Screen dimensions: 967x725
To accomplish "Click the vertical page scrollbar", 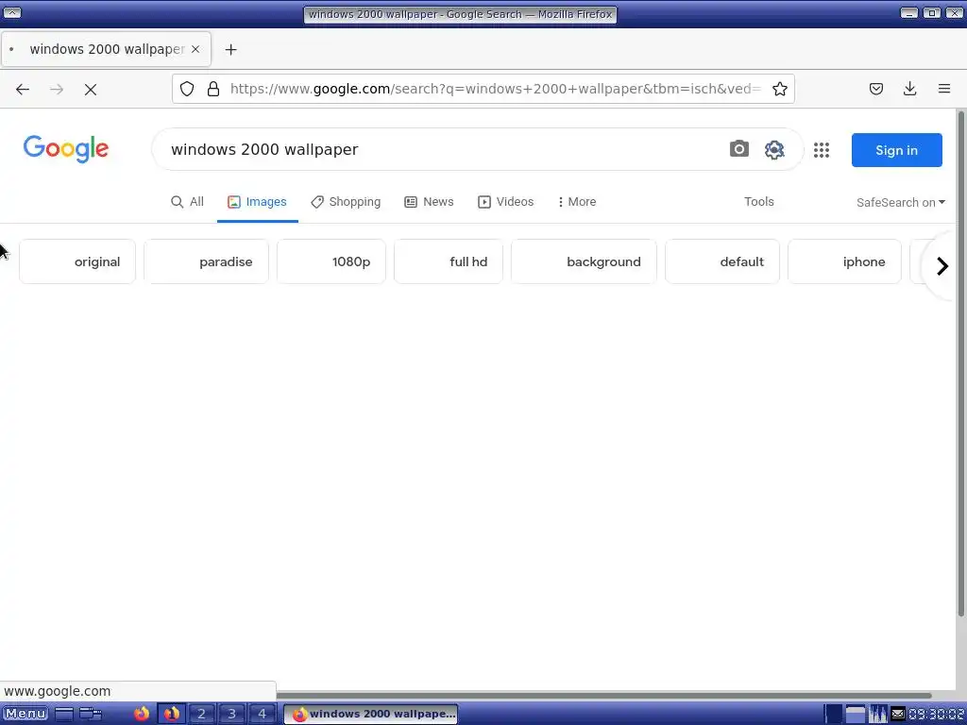I will click(960, 363).
